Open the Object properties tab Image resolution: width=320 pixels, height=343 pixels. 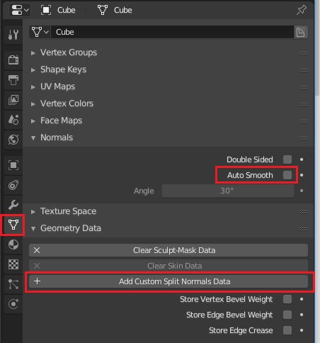13,165
